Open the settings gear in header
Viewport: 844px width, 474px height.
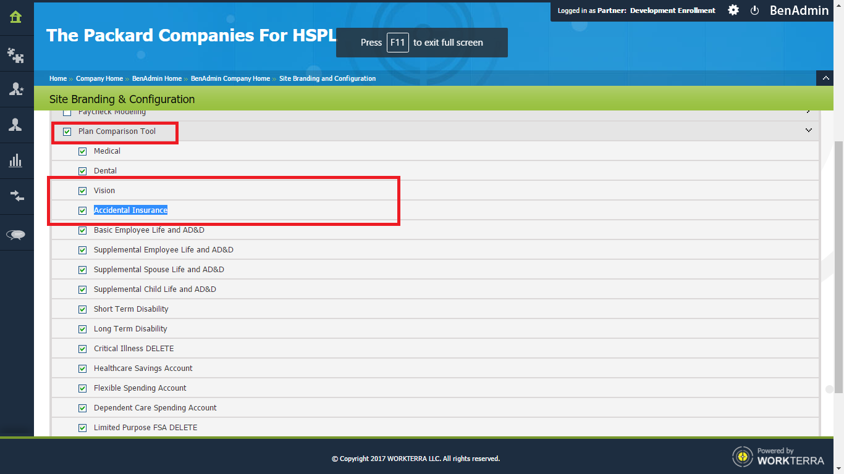click(x=733, y=10)
